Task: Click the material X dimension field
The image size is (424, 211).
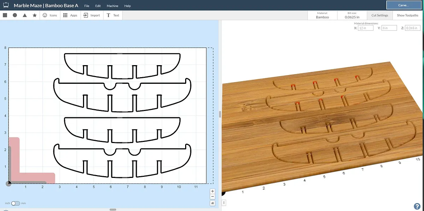Action: pyautogui.click(x=365, y=28)
